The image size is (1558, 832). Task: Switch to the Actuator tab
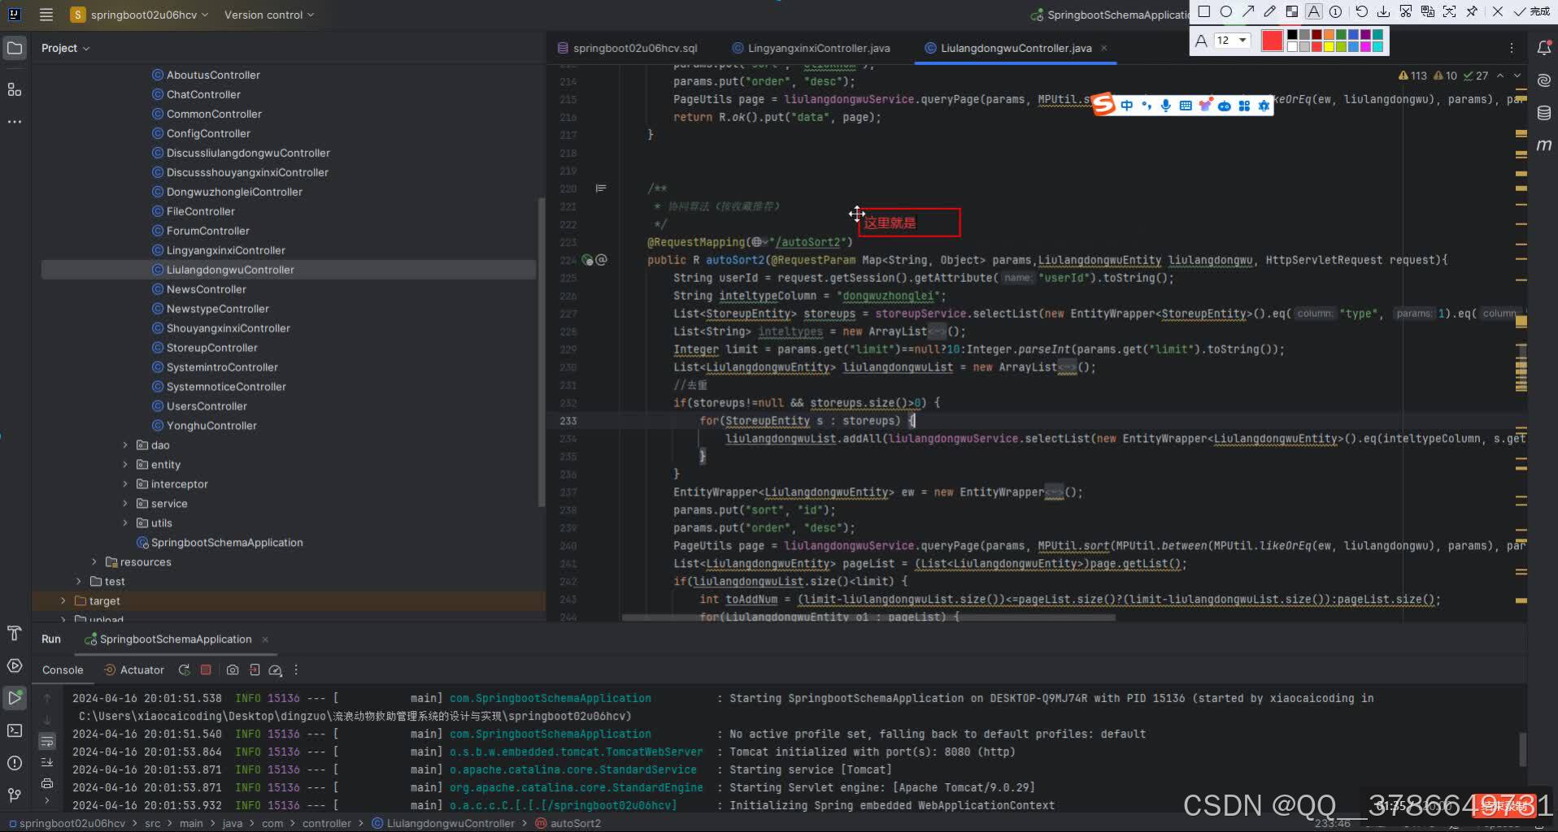point(134,670)
